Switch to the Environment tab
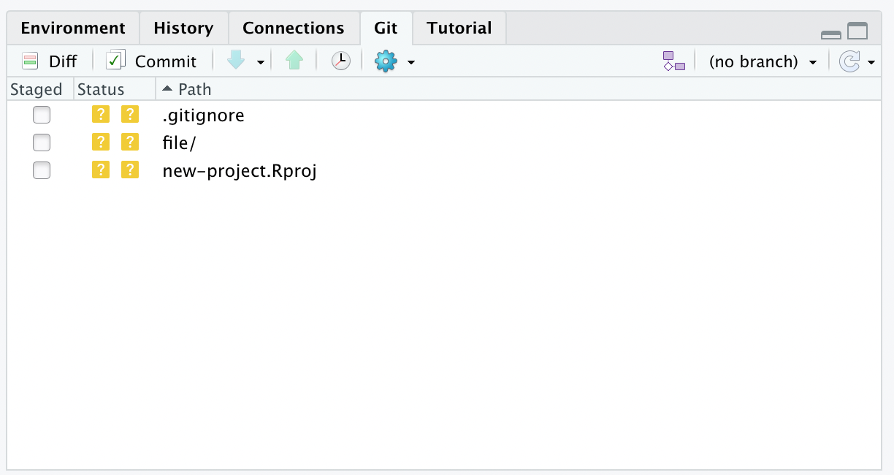894x475 pixels. 73,27
